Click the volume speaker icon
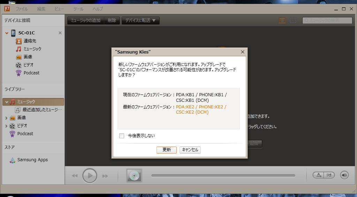The height and width of the screenshot is (197, 357). coord(344,175)
